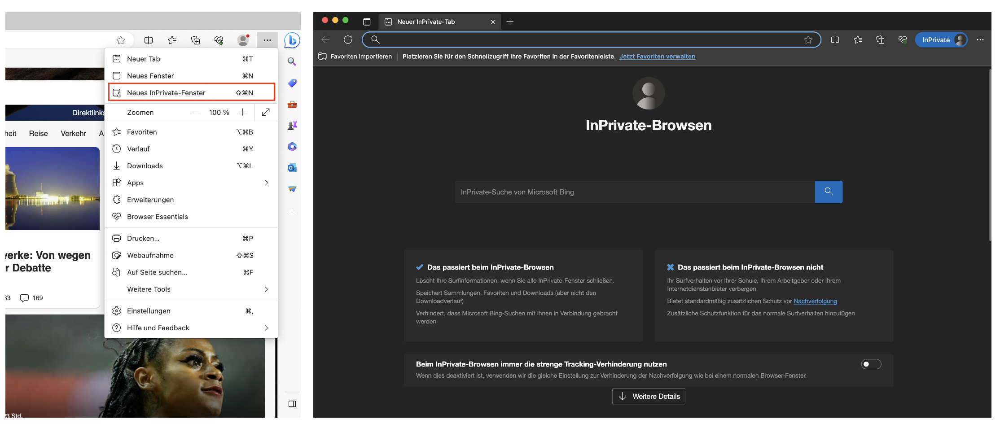The image size is (1000, 428).
Task: Open the sidebar shopping tag icon
Action: pos(292,83)
